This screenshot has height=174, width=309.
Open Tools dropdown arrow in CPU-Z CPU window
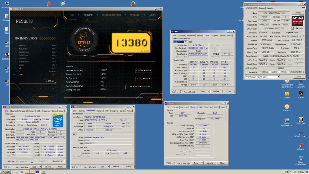tap(40, 167)
